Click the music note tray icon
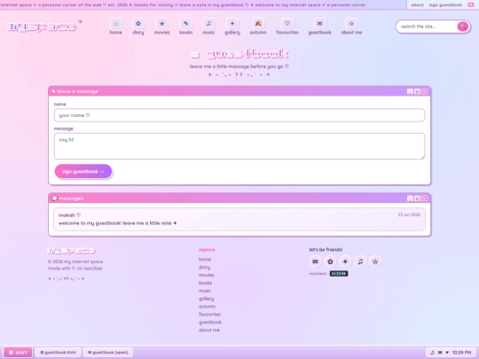The image size is (479, 359). pos(432,353)
